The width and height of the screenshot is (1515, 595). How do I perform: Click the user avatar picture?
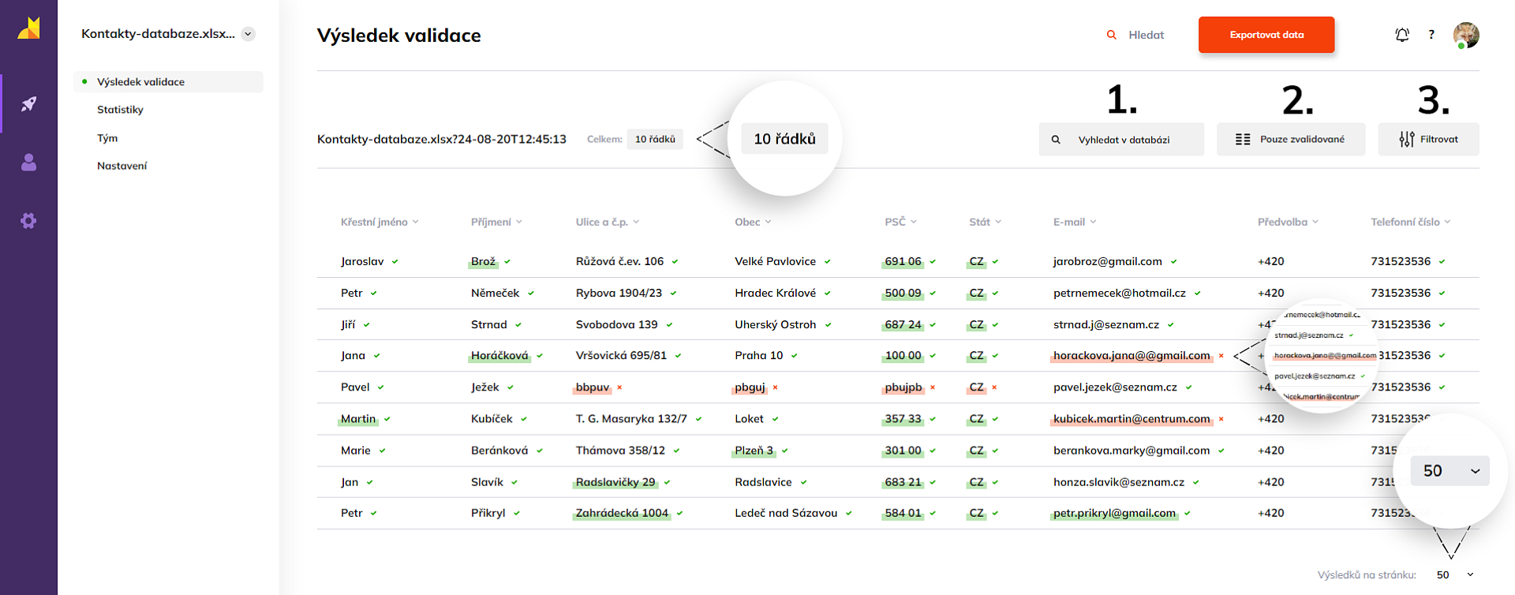pyautogui.click(x=1465, y=35)
